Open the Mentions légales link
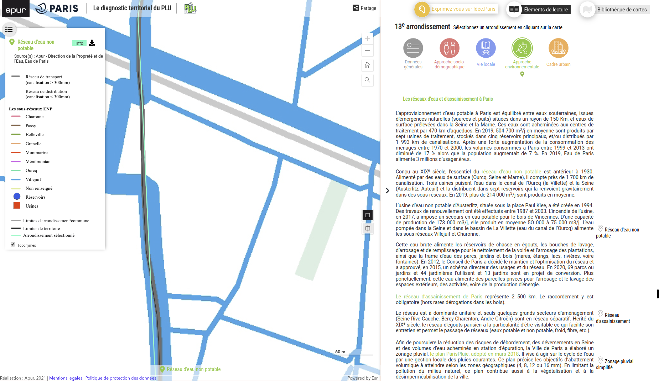This screenshot has width=659, height=381. 66,378
